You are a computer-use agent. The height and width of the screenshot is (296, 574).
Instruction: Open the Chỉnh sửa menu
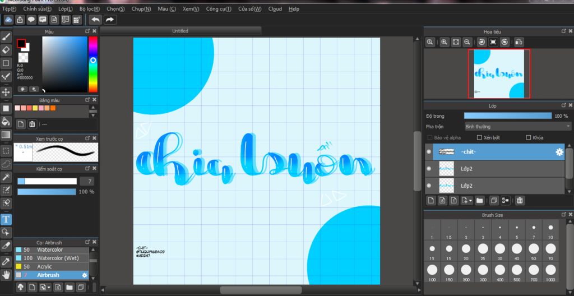click(37, 9)
